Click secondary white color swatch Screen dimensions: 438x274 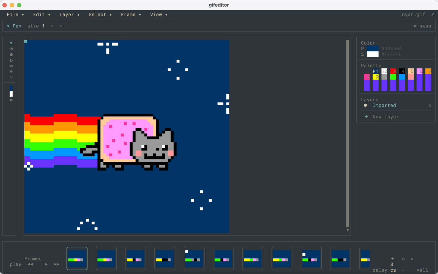373,54
